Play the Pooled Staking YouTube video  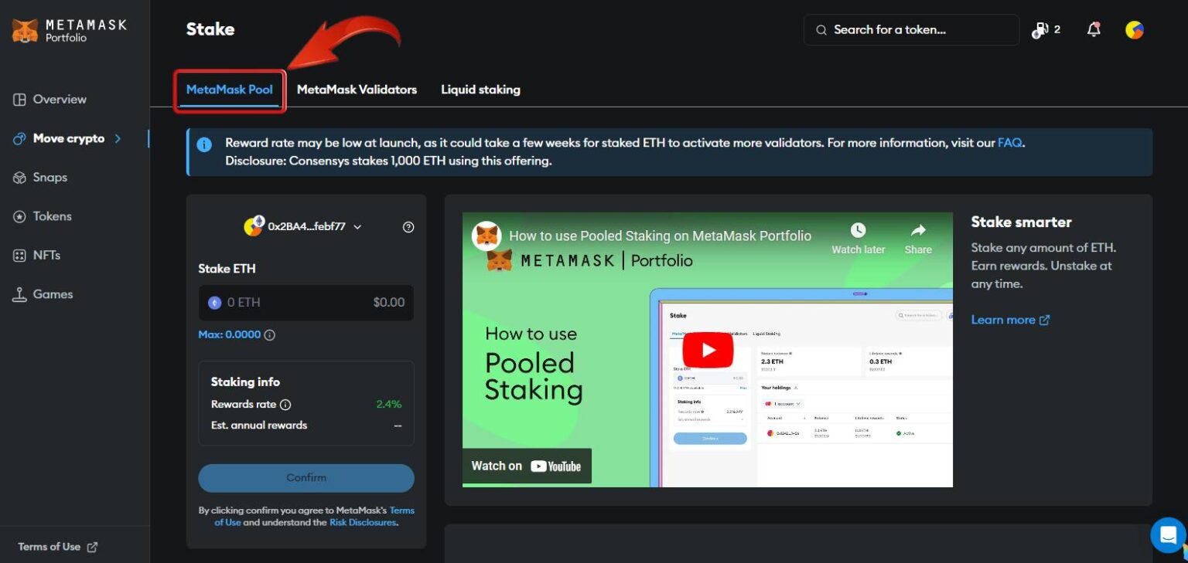[x=707, y=350]
